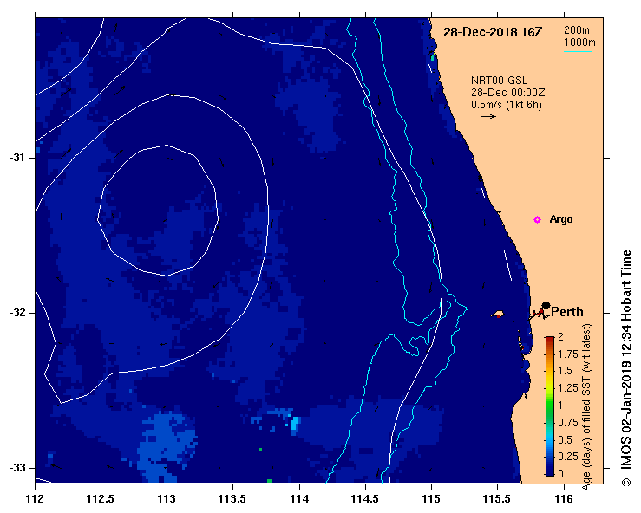Click the orange 1000m depth legend line
Screen dimensions: 641x513
click(579, 52)
